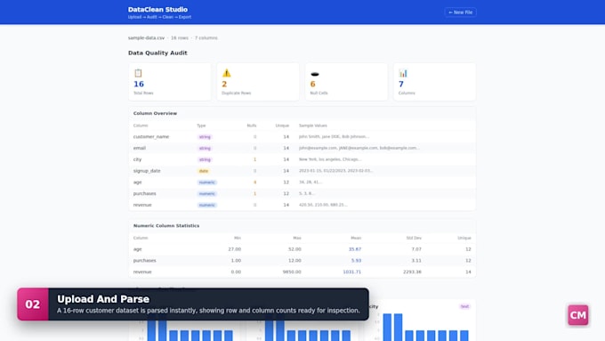This screenshot has height=341, width=605.
Task: Click the age mean value 35.67
Action: point(355,249)
